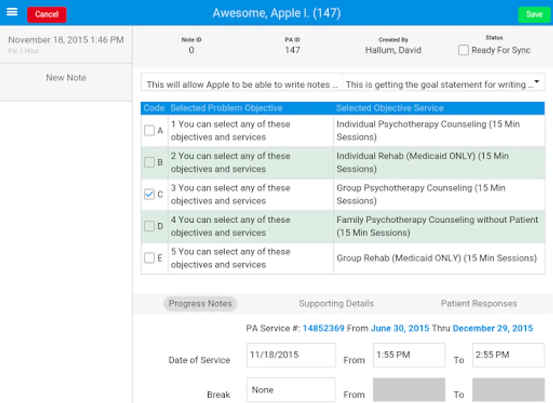Check objective code A checkbox
The width and height of the screenshot is (553, 403).
149,131
